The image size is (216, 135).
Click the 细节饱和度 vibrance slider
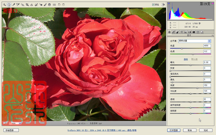[x=191, y=108]
